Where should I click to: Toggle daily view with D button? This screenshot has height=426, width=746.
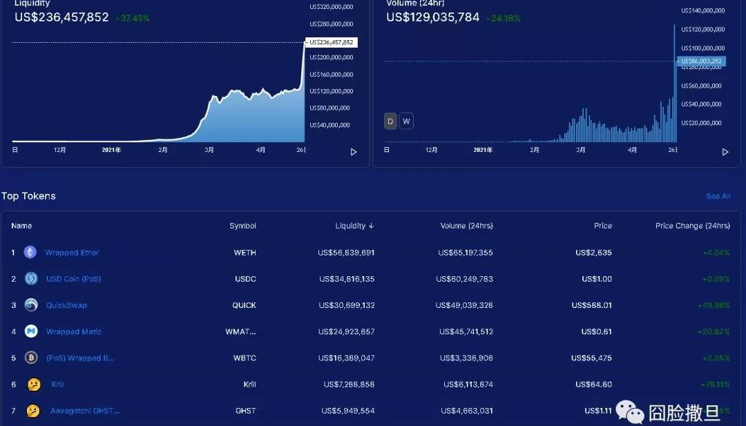pyautogui.click(x=390, y=122)
